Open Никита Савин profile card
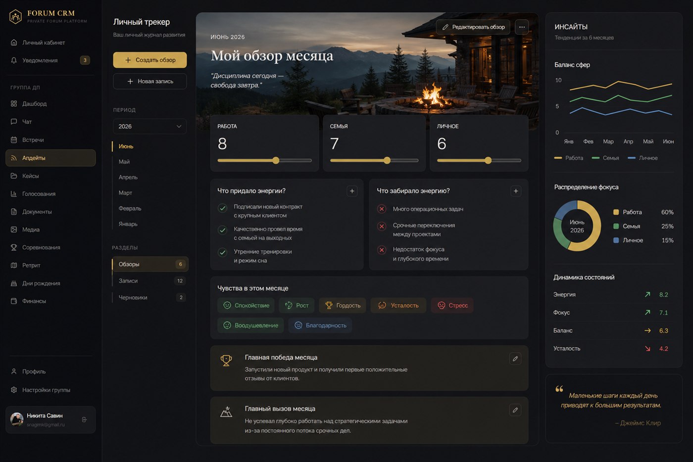Viewport: 693px width, 462px height. [x=50, y=420]
